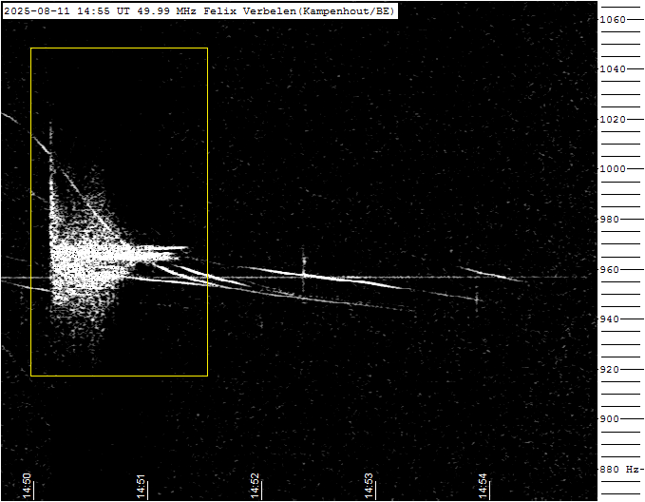Click the header text with date and station info

[x=199, y=11]
